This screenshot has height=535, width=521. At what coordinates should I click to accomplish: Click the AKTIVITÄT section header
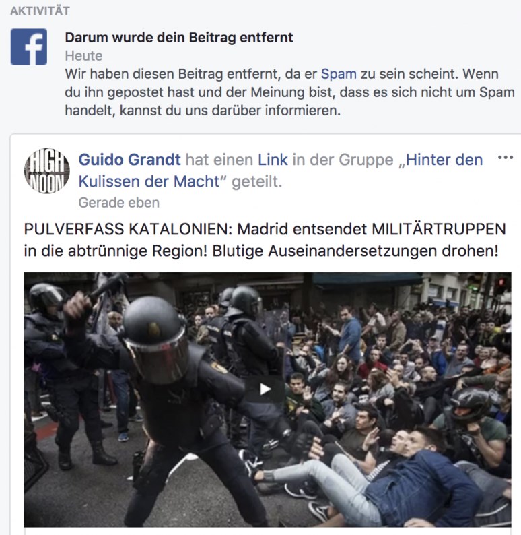pos(40,11)
